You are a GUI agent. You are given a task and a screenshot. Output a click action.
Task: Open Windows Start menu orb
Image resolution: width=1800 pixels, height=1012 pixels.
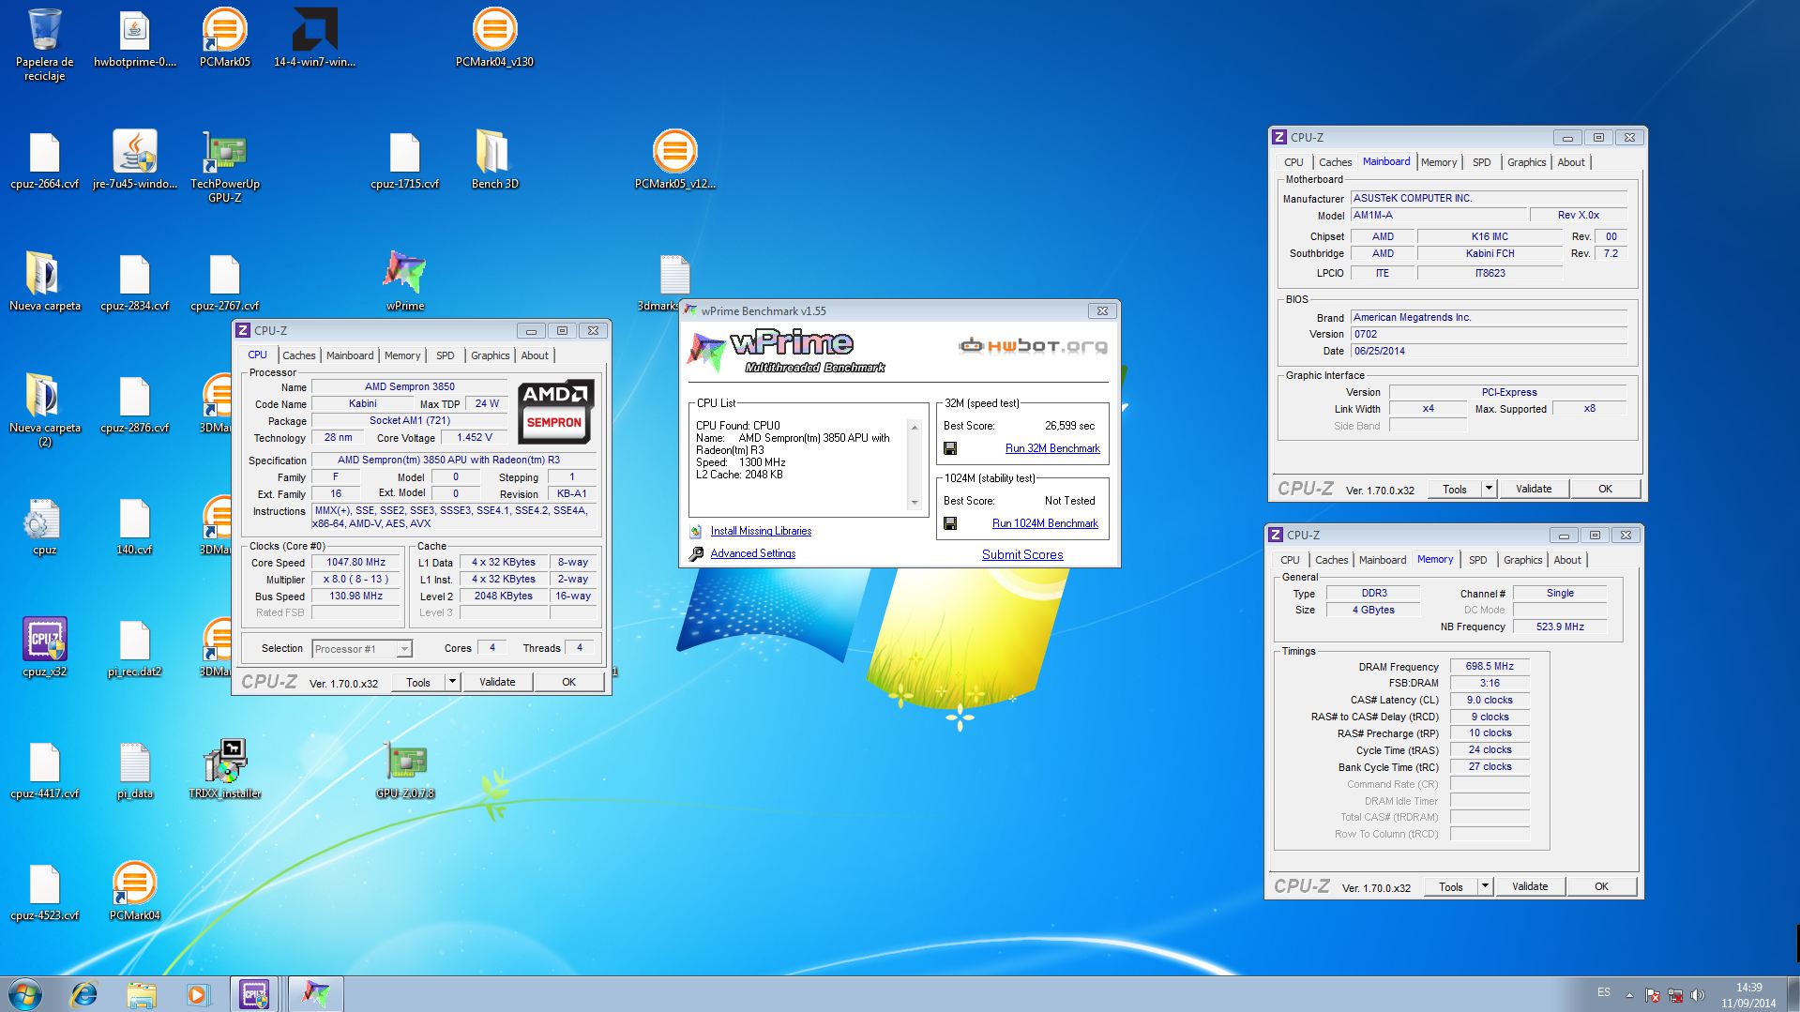pyautogui.click(x=24, y=994)
